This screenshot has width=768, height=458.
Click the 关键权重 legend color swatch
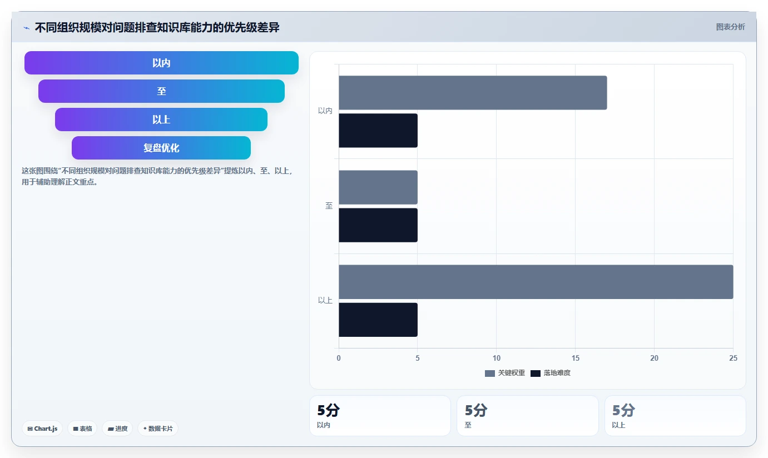point(490,373)
